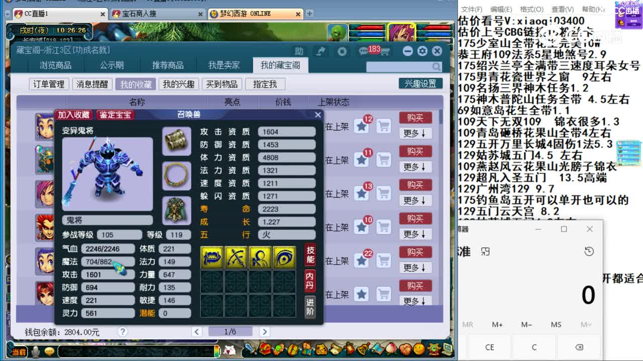The height and width of the screenshot is (361, 643).
Task: Select the second yellow pet skill icon
Action: [236, 257]
